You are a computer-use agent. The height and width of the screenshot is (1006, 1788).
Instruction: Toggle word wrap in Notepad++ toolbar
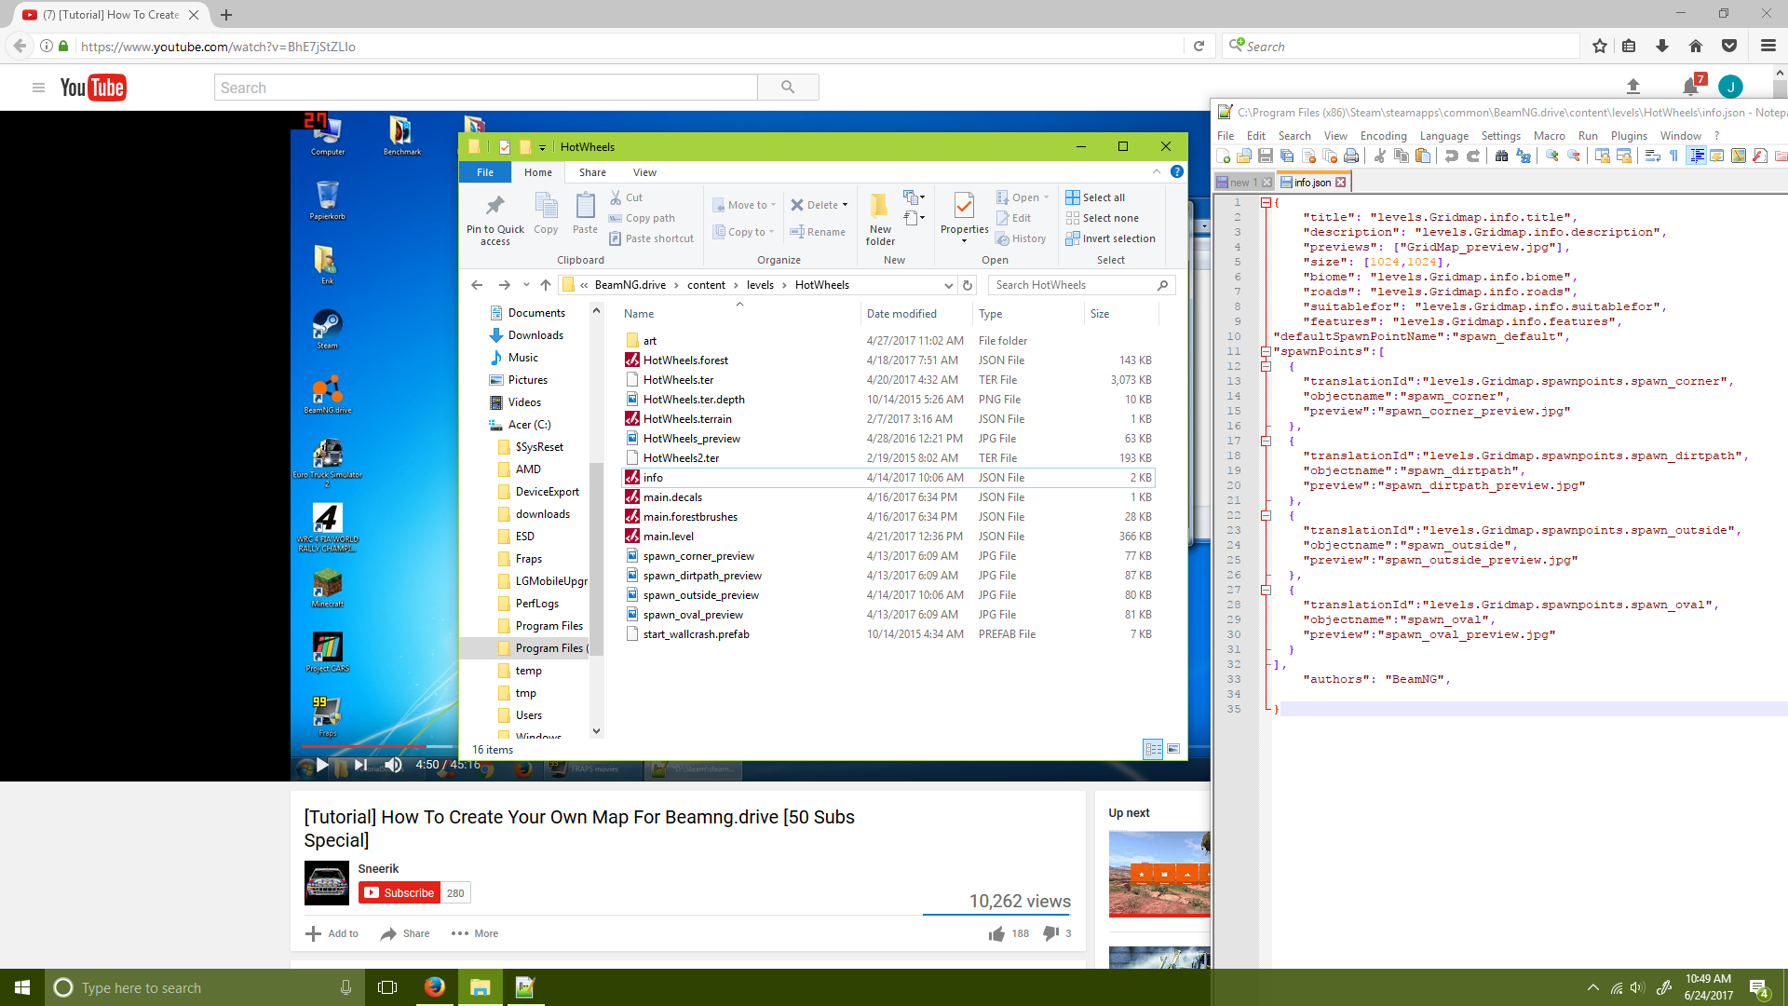pyautogui.click(x=1653, y=156)
